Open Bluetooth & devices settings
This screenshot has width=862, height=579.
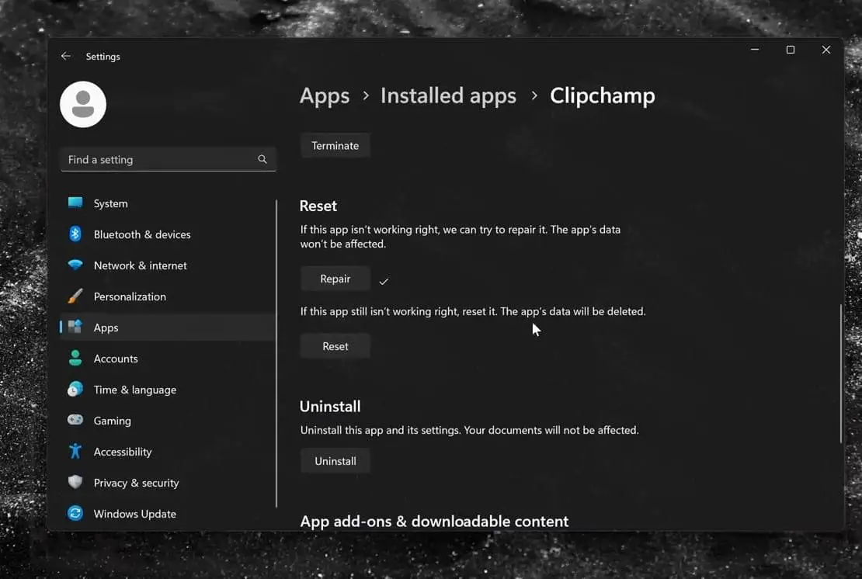pyautogui.click(x=77, y=234)
